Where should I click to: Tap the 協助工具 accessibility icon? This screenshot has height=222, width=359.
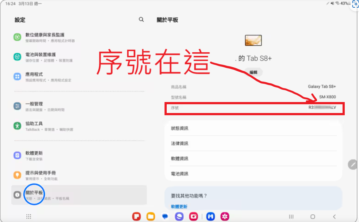click(x=17, y=126)
